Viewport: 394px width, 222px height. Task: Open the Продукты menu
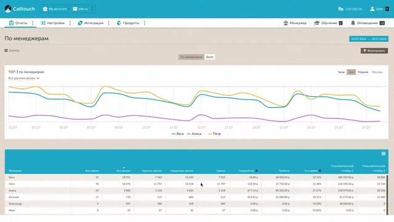coord(128,23)
